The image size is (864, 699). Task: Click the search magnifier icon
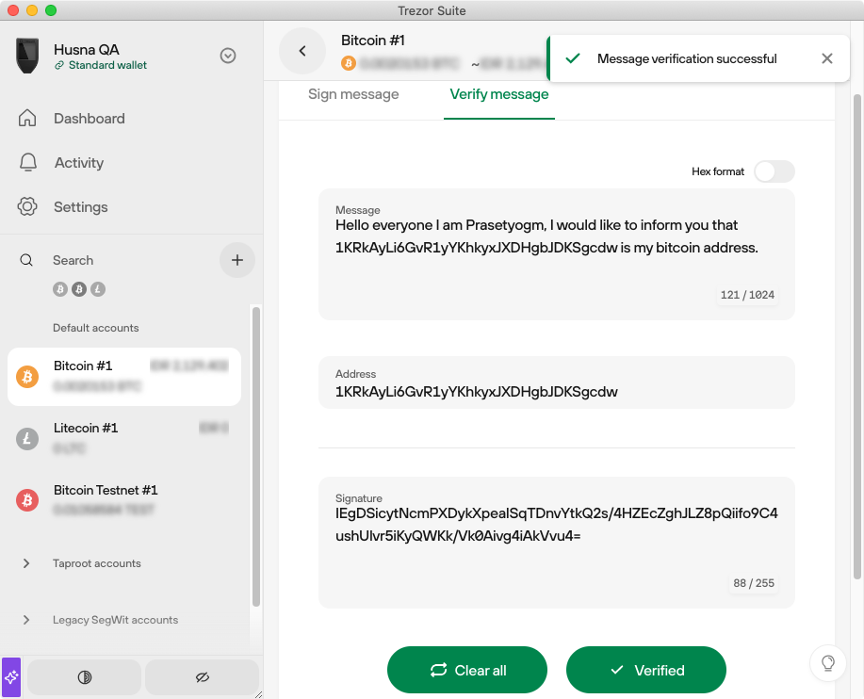click(x=26, y=260)
